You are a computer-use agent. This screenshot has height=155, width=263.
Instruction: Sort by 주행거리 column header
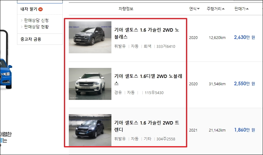point(216,9)
